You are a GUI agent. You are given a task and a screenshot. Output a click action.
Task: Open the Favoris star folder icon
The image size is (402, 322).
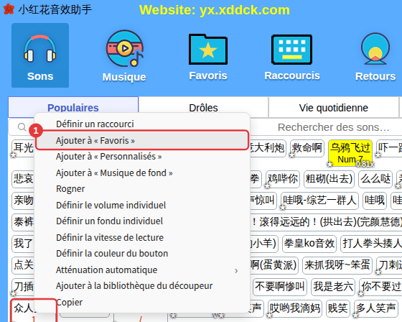pyautogui.click(x=208, y=50)
